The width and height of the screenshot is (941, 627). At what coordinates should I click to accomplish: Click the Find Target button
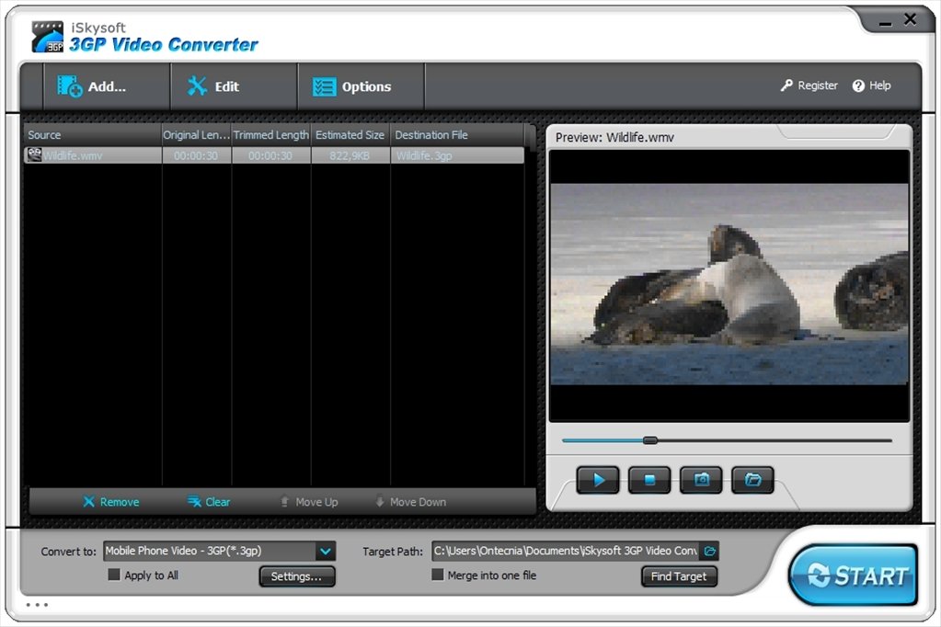680,576
